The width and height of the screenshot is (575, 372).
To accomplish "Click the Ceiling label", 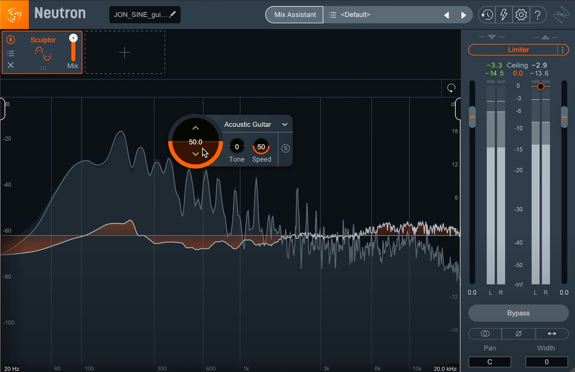I will [517, 65].
